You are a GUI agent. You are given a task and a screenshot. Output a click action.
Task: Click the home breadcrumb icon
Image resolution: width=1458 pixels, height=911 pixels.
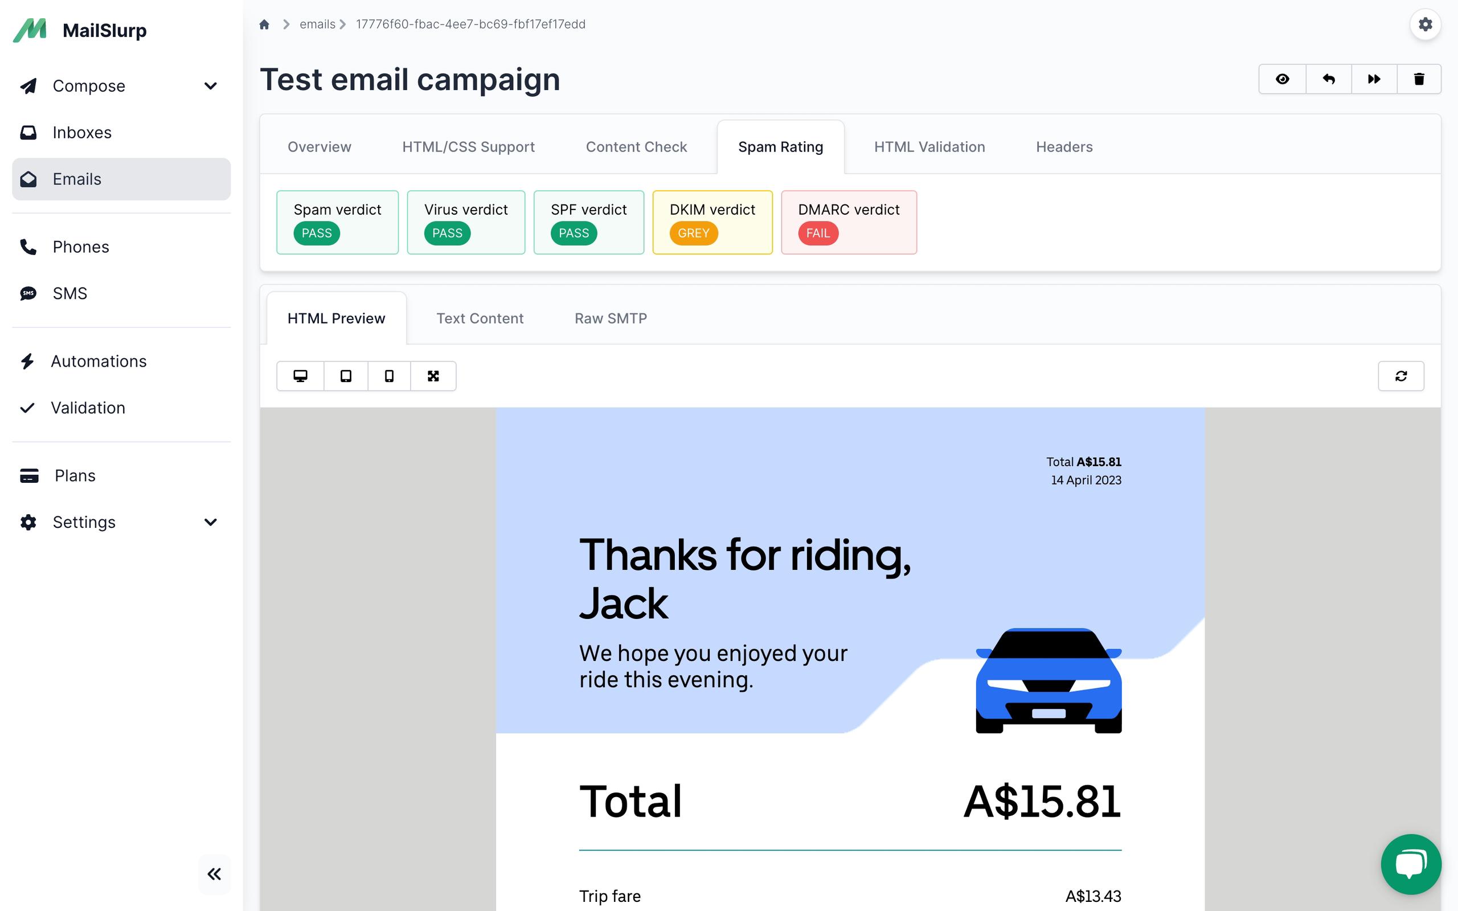tap(264, 24)
